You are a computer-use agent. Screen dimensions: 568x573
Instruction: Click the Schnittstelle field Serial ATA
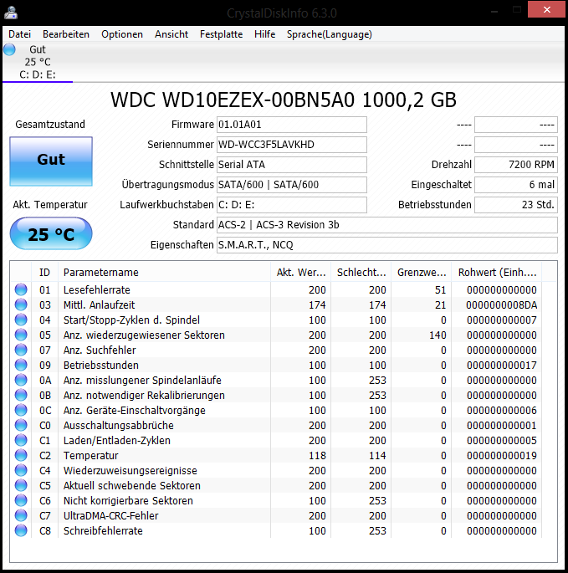pyautogui.click(x=292, y=165)
